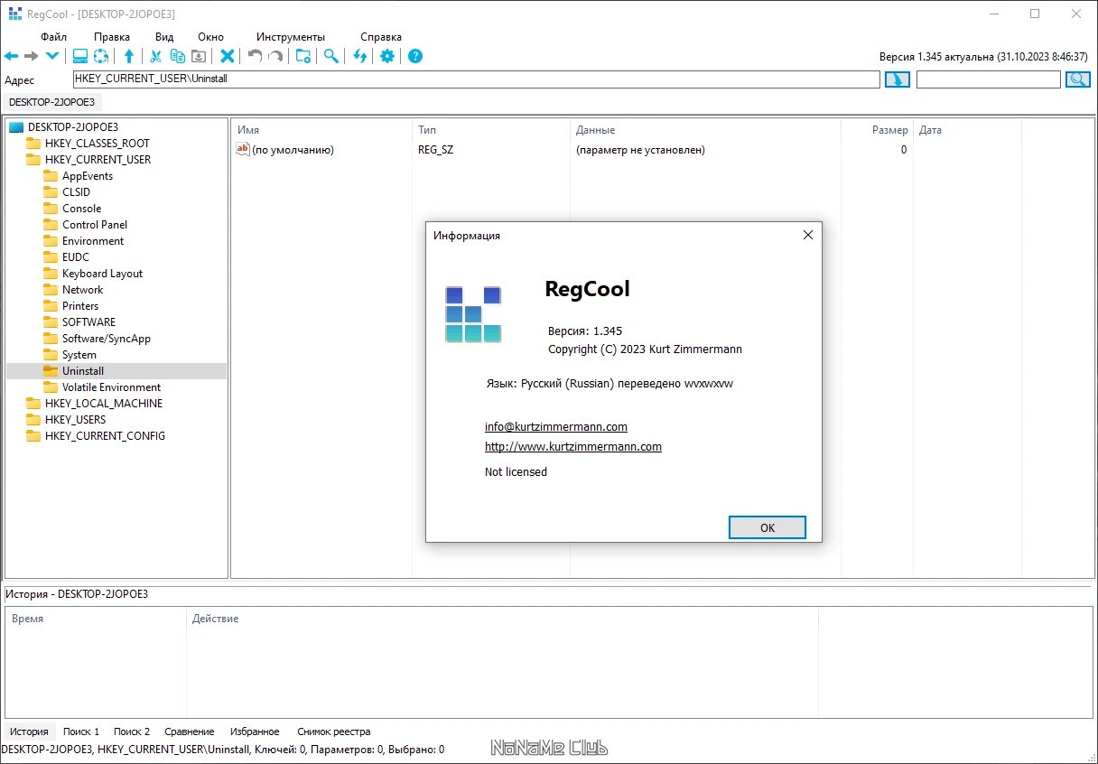1098x764 pixels.
Task: Open the info@kurtzimmermann.com link
Action: pyautogui.click(x=556, y=426)
